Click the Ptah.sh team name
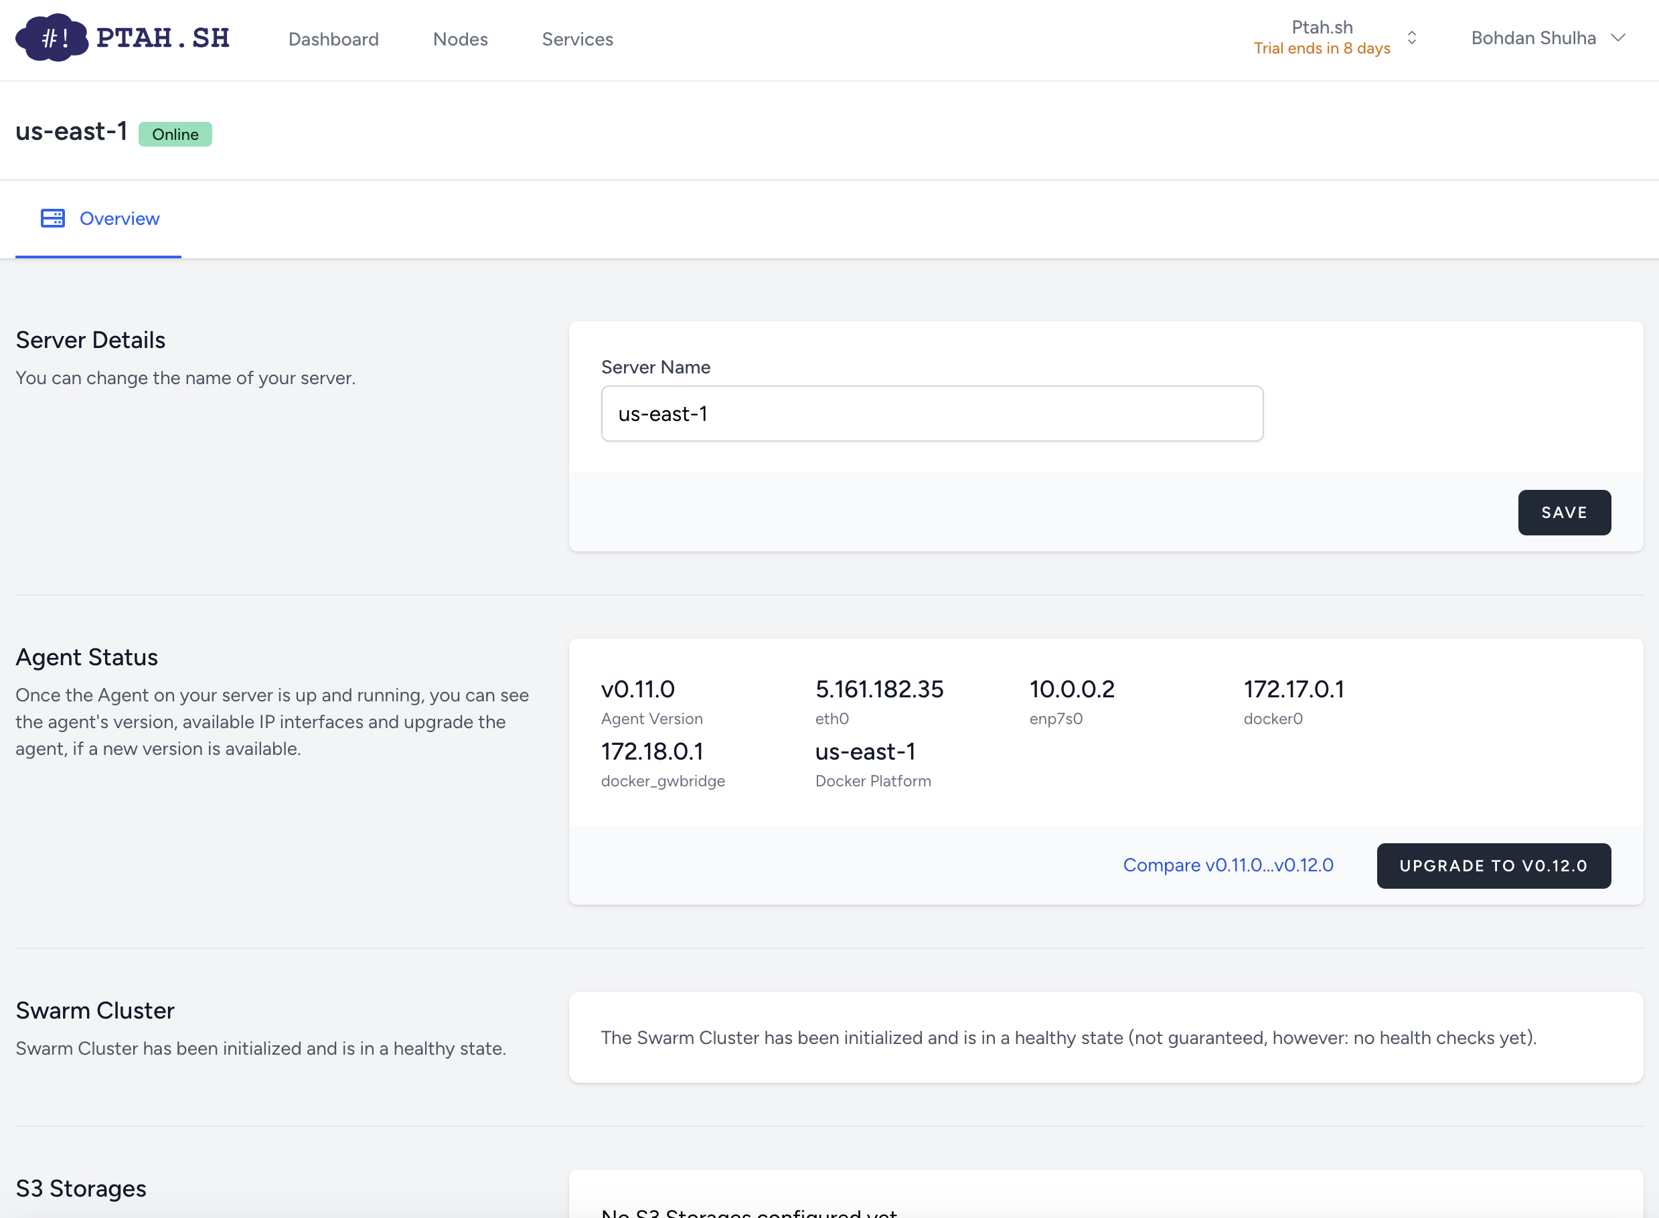Viewport: 1659px width, 1218px height. click(x=1322, y=27)
